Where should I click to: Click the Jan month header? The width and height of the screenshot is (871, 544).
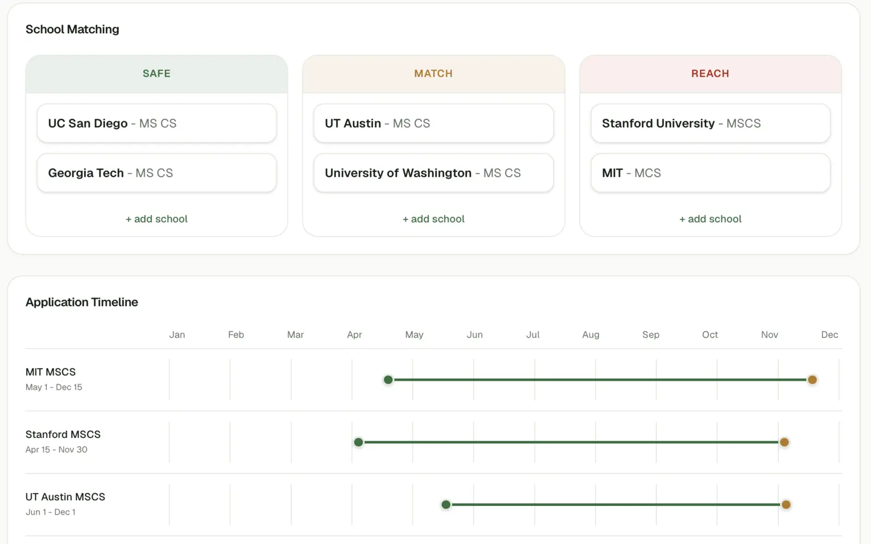[177, 335]
